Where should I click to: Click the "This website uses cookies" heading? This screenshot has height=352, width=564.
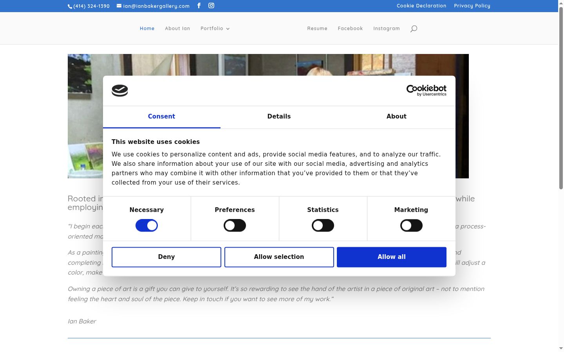155,142
